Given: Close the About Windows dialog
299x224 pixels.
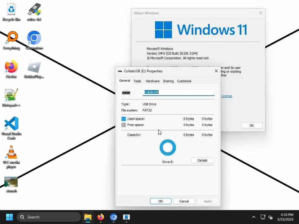Looking at the screenshot, I should (261, 13).
